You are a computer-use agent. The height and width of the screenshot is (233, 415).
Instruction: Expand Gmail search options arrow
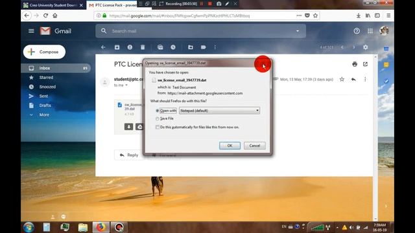pos(298,31)
